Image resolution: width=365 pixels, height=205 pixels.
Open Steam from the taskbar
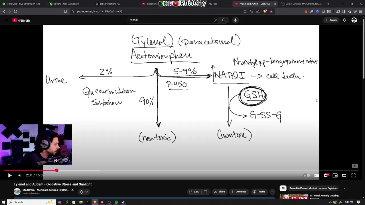[x=123, y=202]
